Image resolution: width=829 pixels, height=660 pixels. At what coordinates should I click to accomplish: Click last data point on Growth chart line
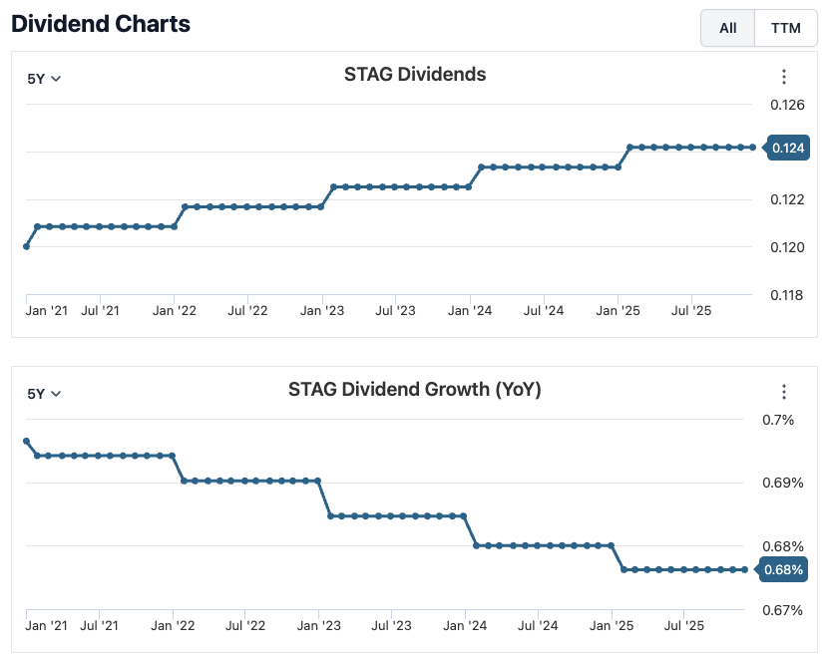pyautogui.click(x=745, y=569)
